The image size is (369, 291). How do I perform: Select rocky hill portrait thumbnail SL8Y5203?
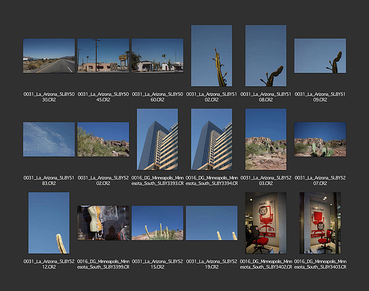(266, 139)
